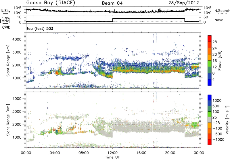Click the '500' velocity colorbar tick
The width and height of the screenshot is (230, 159).
pos(216,106)
